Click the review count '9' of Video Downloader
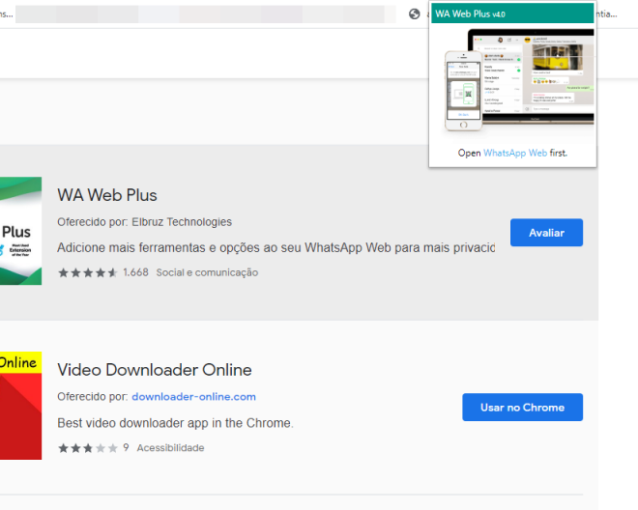The width and height of the screenshot is (638, 510). 126,448
